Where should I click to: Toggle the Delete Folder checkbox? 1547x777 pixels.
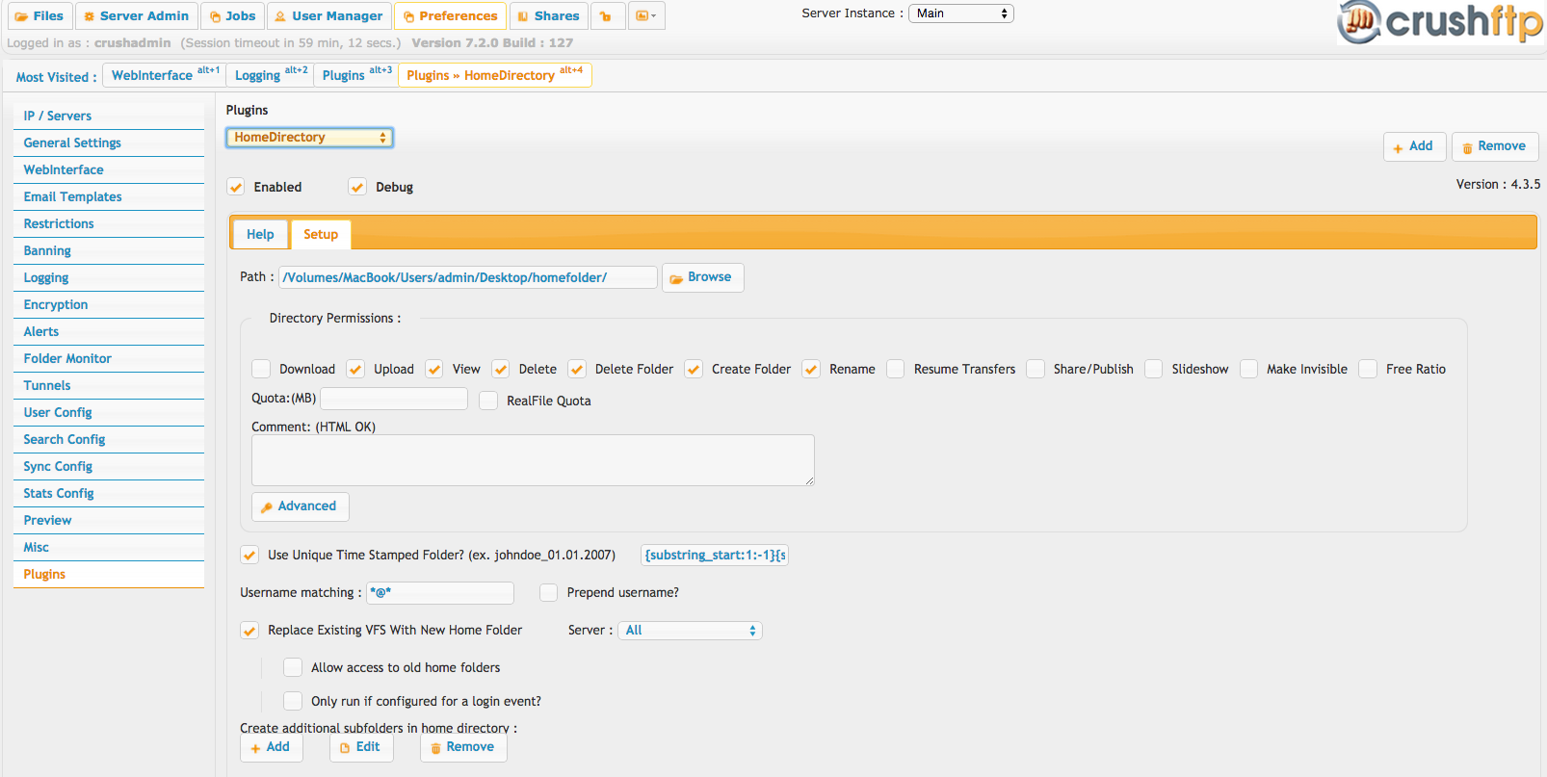click(x=577, y=369)
